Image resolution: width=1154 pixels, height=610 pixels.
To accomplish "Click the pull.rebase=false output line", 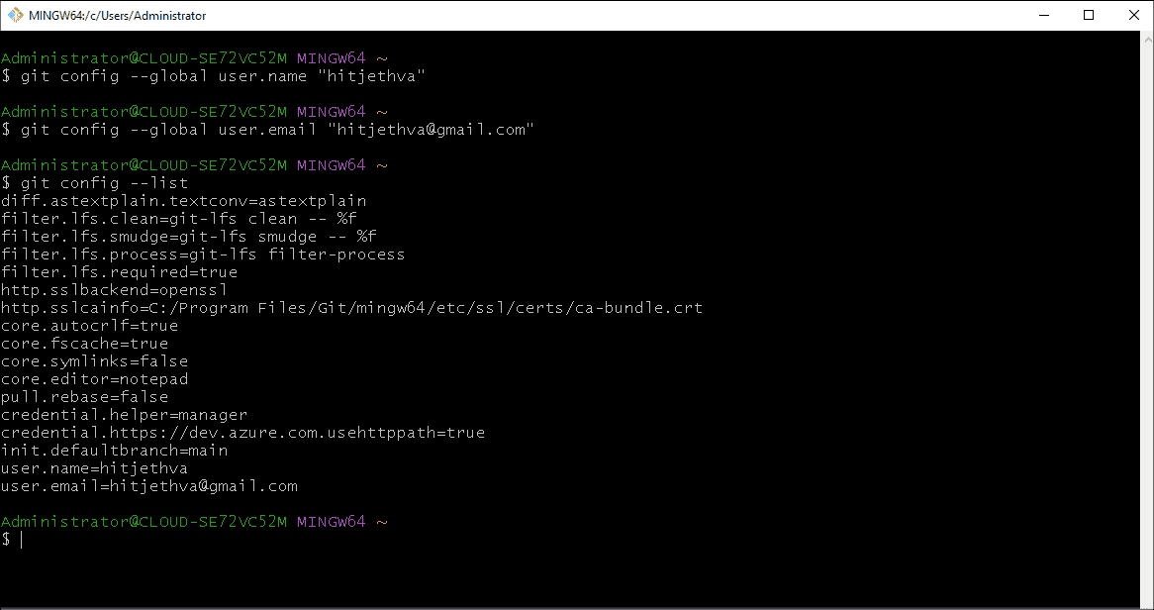I will 84,396.
